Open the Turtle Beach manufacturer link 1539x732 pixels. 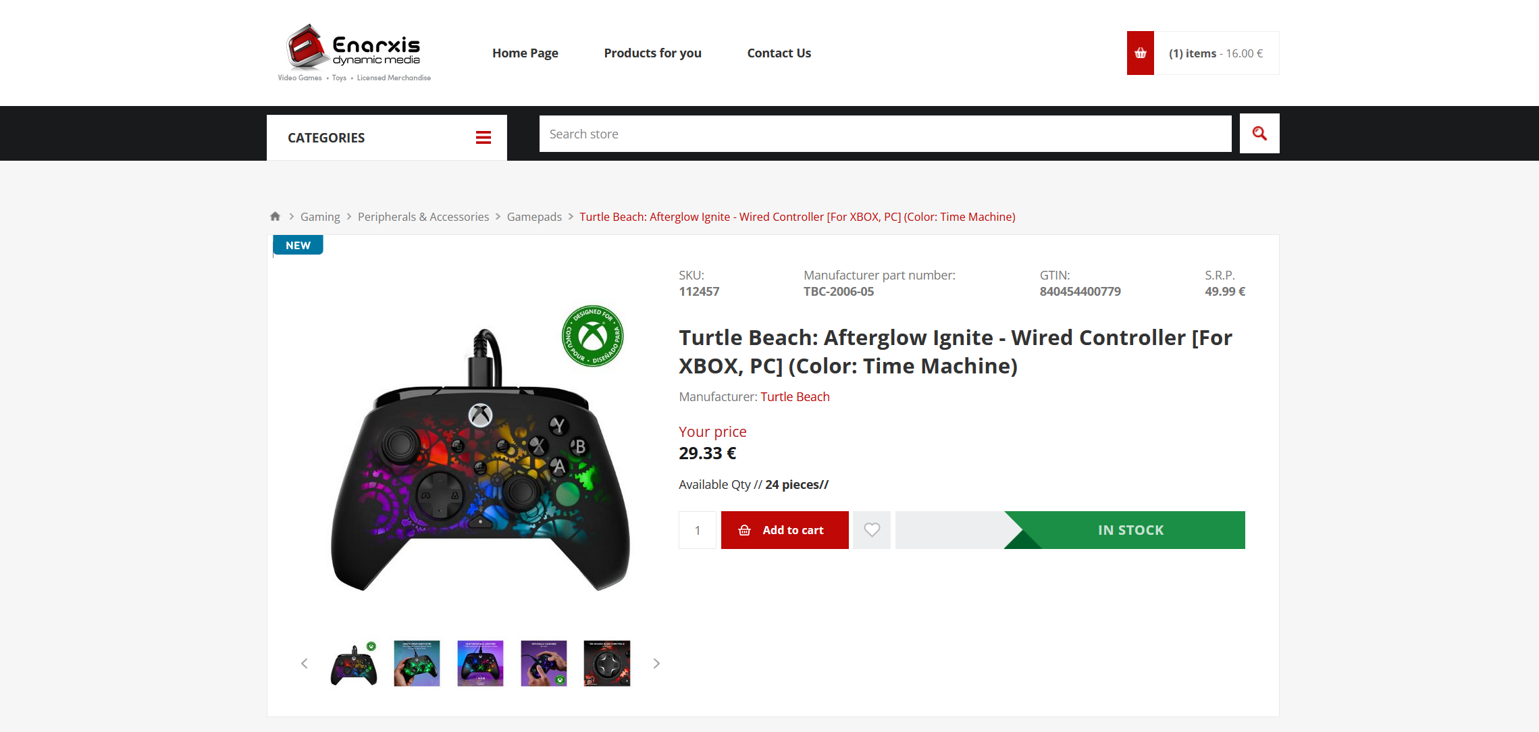point(795,397)
